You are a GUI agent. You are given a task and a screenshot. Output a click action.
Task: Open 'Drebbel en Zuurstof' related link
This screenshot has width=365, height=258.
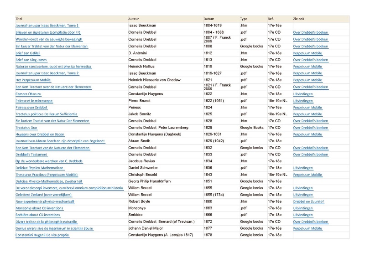pyautogui.click(x=309, y=201)
